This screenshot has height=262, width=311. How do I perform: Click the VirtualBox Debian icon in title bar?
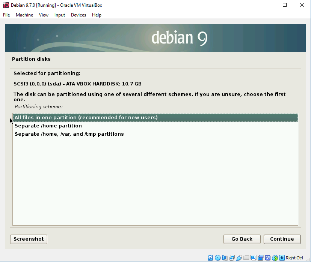point(6,5)
